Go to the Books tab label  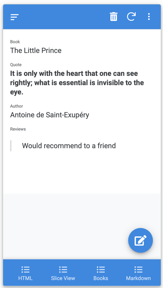point(101,278)
